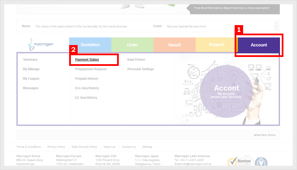
Task: Click the Account illustration image
Action: click(x=227, y=89)
